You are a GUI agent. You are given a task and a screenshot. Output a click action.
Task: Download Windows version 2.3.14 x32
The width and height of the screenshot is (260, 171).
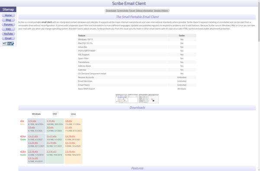[x=33, y=158]
